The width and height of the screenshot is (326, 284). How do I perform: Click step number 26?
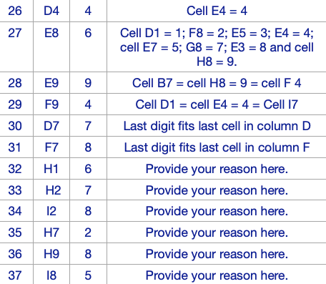pyautogui.click(x=15, y=11)
